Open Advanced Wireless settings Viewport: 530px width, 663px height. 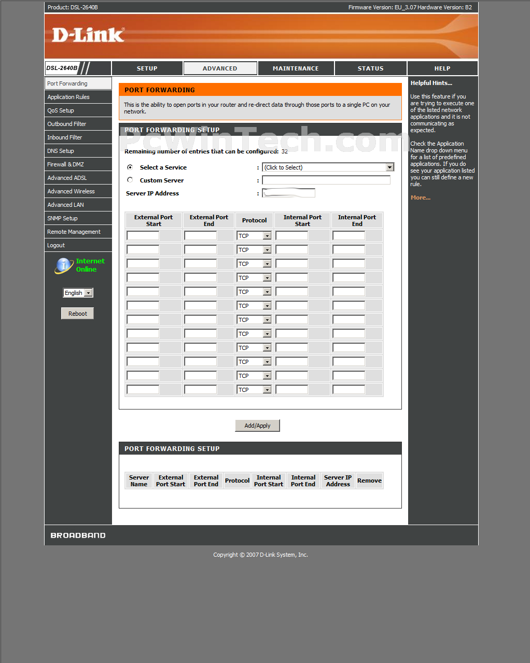[78, 191]
